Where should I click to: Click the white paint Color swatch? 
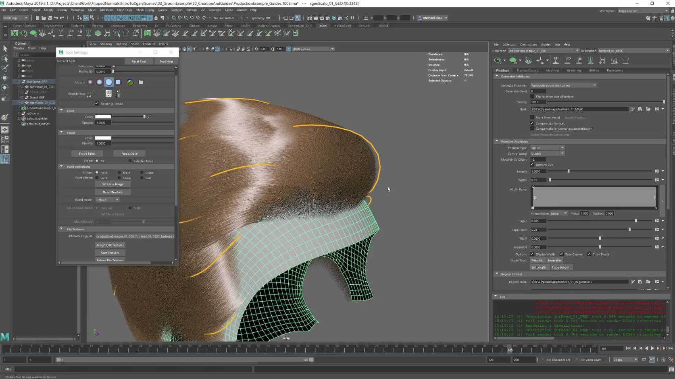coord(103,117)
